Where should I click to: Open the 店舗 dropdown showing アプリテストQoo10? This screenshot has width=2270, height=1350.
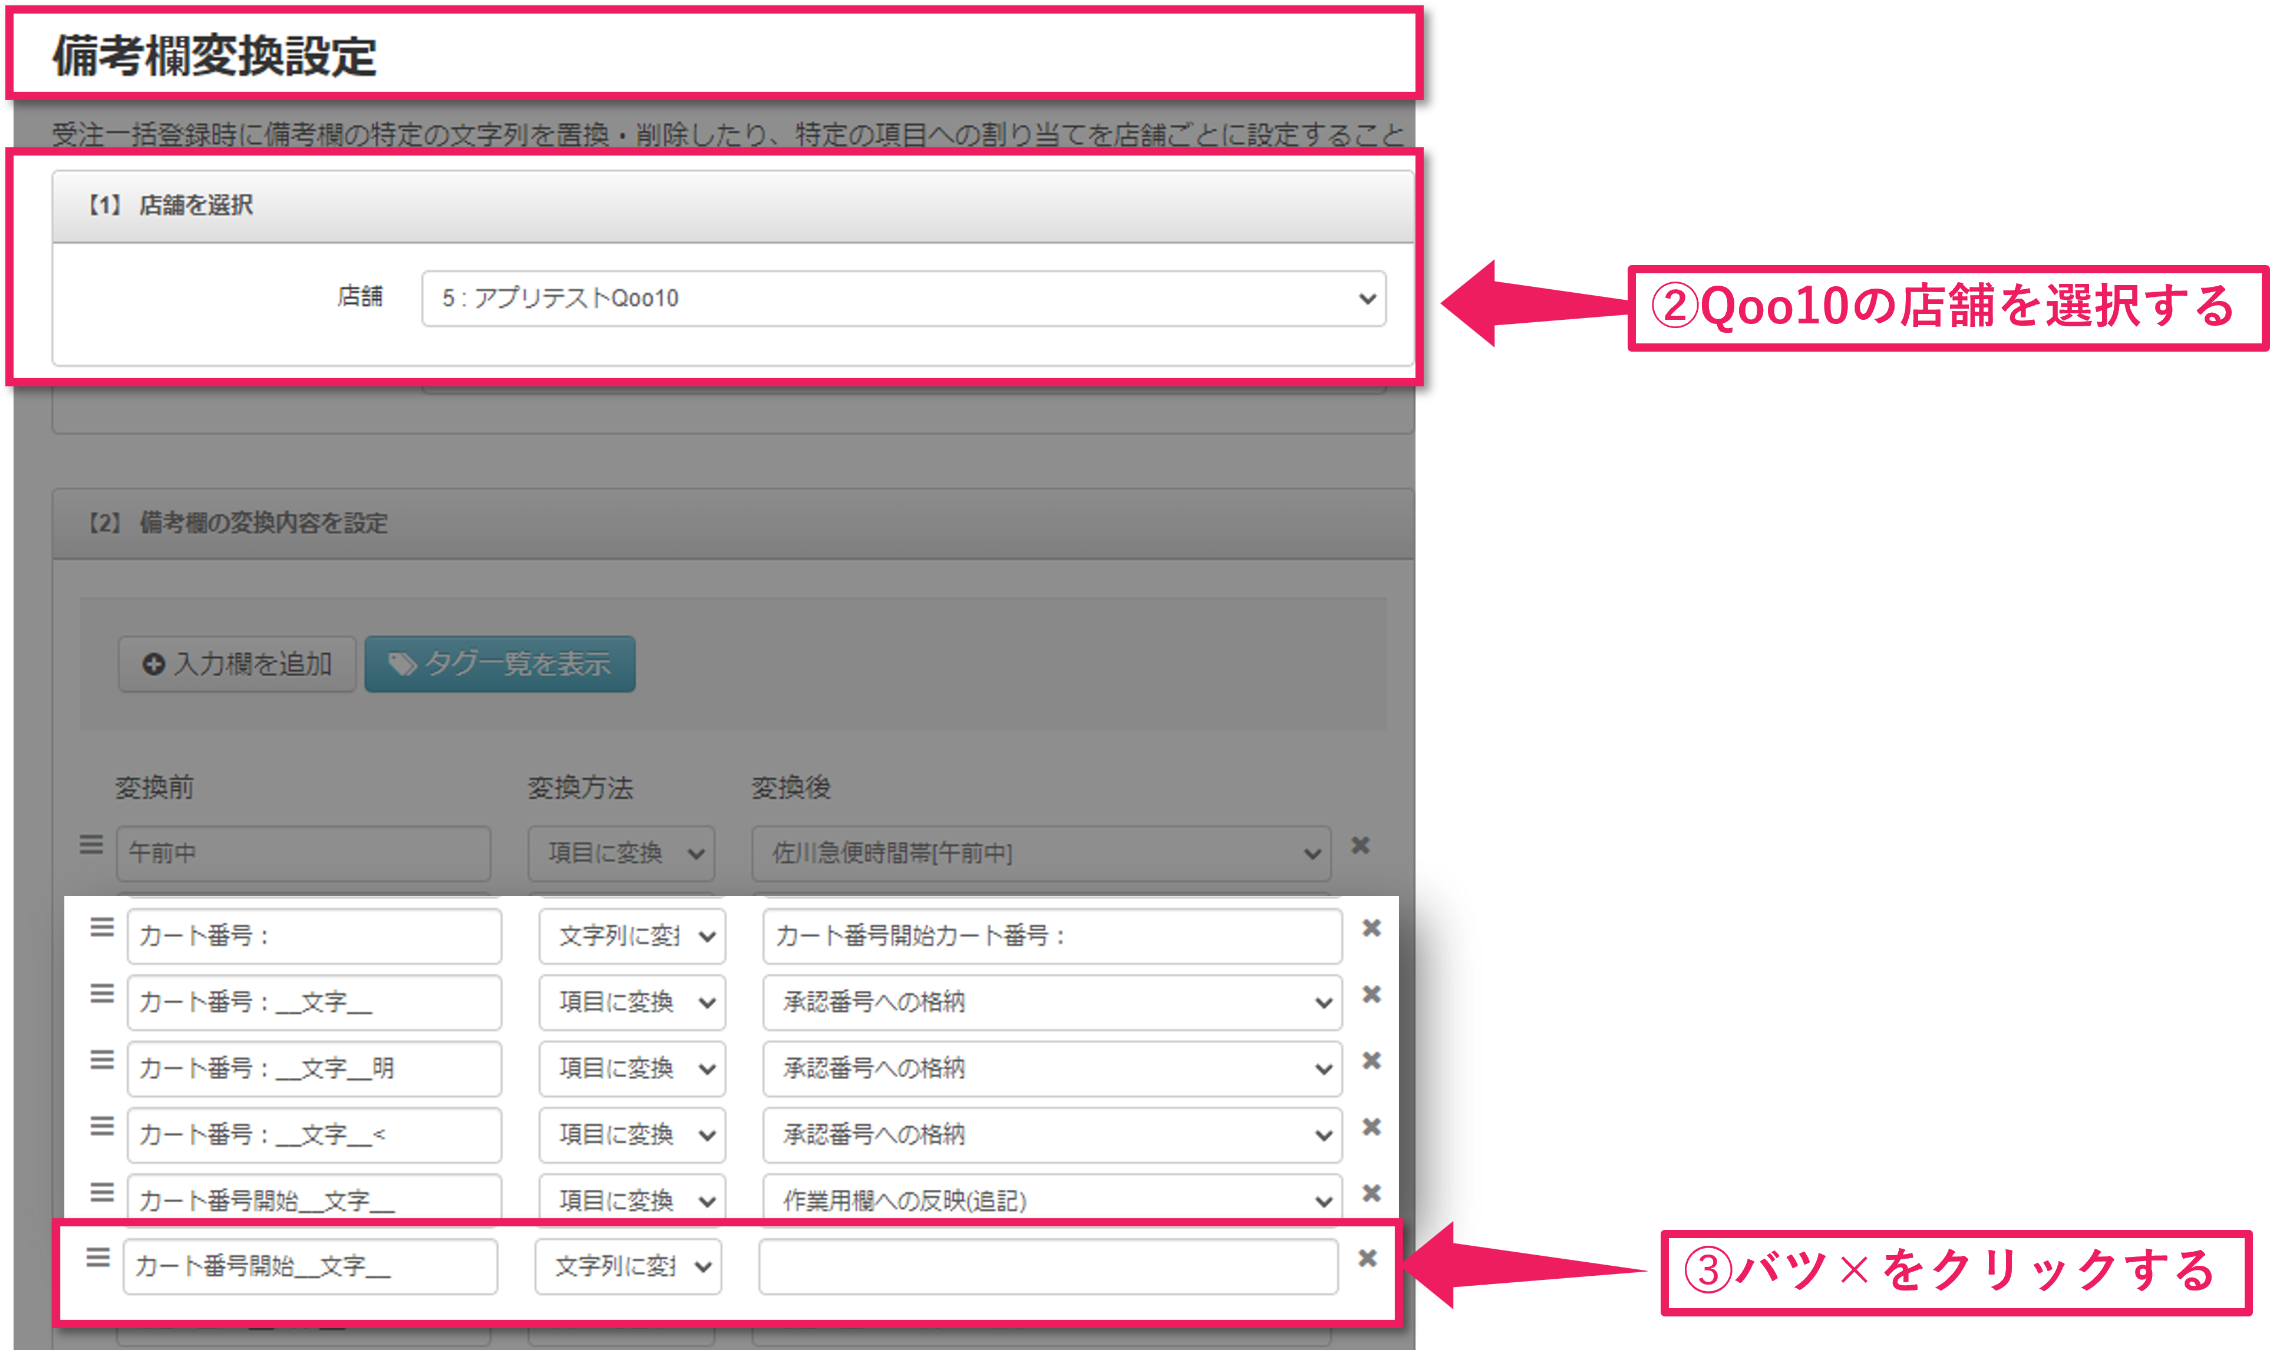coord(901,297)
